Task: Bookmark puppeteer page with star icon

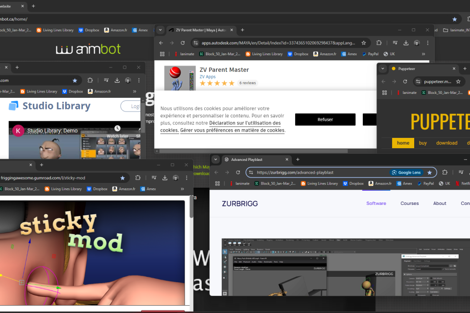Action: click(x=458, y=82)
